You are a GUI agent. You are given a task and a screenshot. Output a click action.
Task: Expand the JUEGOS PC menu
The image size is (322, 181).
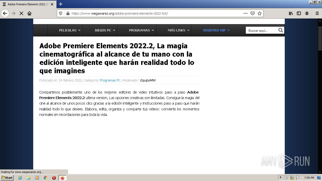point(105,30)
